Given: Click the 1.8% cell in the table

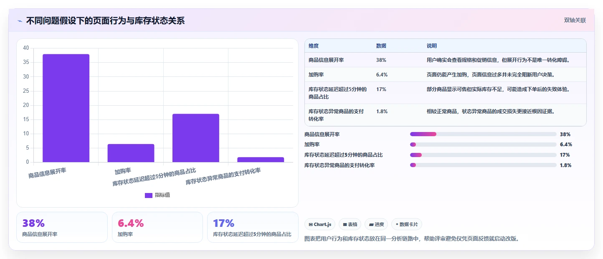Looking at the screenshot, I should coord(382,112).
